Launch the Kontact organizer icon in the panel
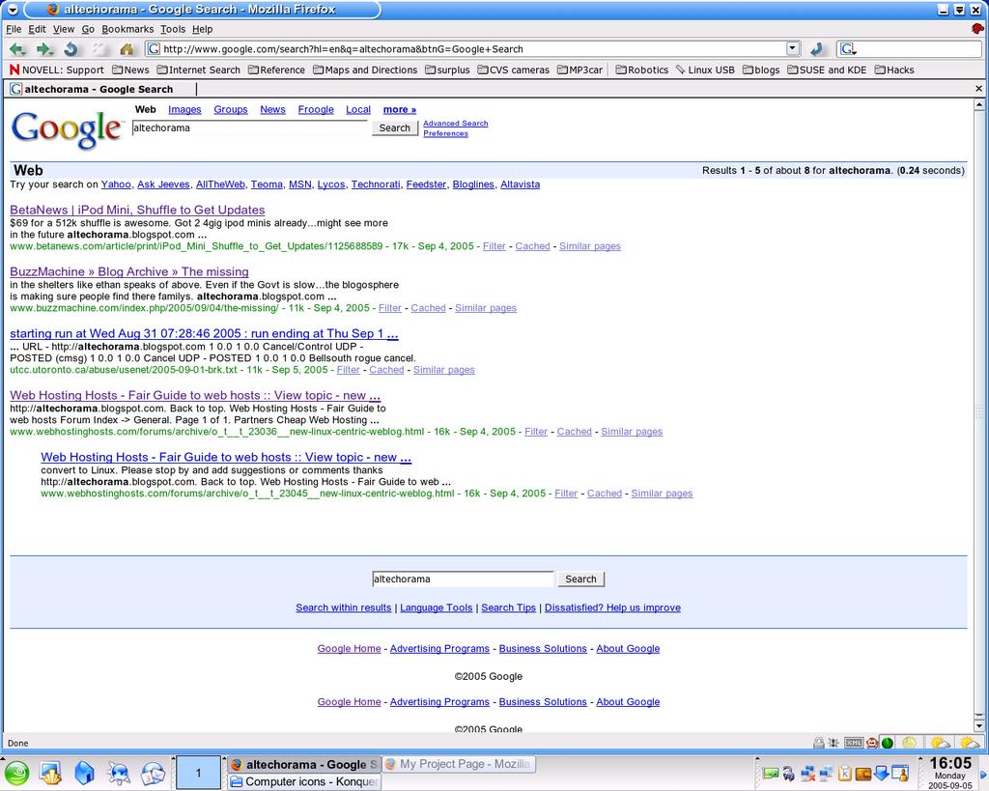Screen dimensions: 989x791 pos(153,773)
